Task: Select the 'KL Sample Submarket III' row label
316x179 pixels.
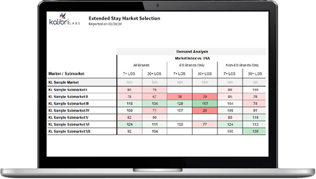Action: [x=68, y=104]
